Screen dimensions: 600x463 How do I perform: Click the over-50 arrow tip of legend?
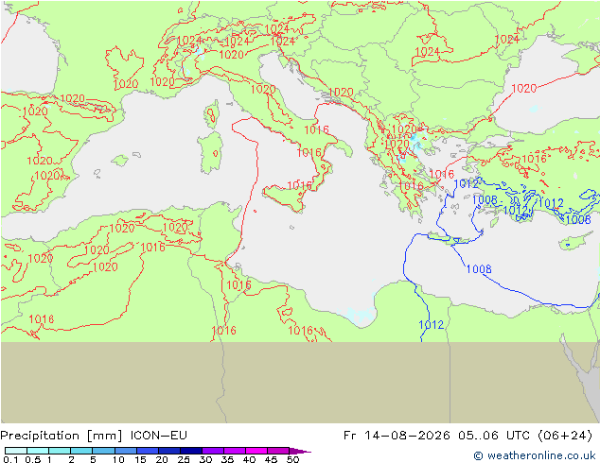(300, 451)
